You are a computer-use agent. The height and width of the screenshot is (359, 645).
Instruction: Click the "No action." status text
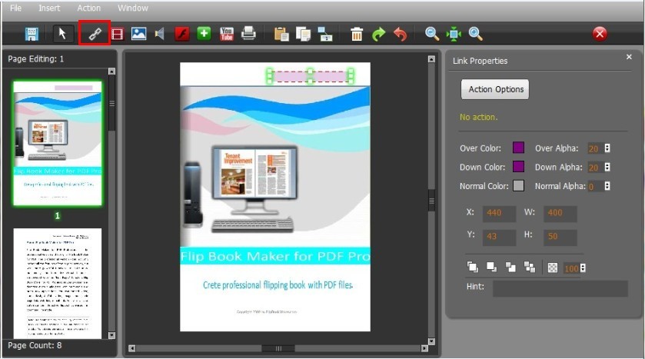click(478, 117)
